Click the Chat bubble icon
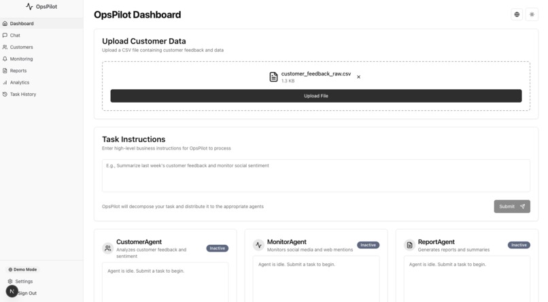This screenshot has width=548, height=302. pos(5,35)
